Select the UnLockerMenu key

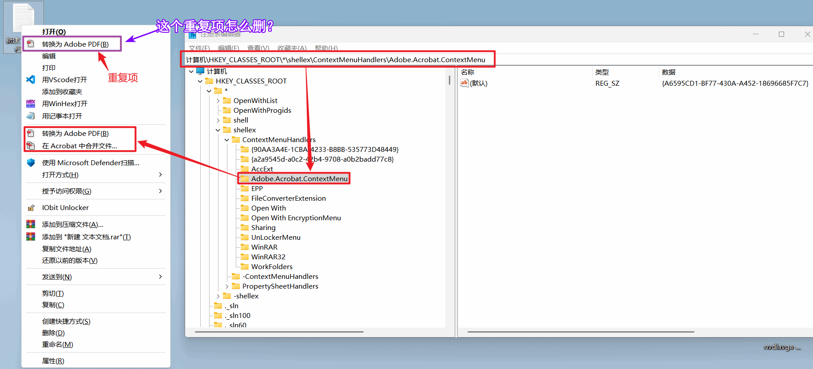point(276,237)
